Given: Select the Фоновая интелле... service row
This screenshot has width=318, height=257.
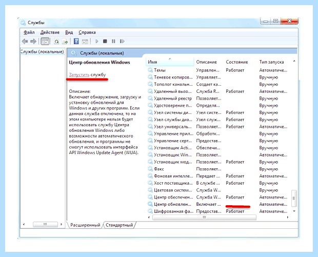Looking at the screenshot, I should [x=218, y=176].
